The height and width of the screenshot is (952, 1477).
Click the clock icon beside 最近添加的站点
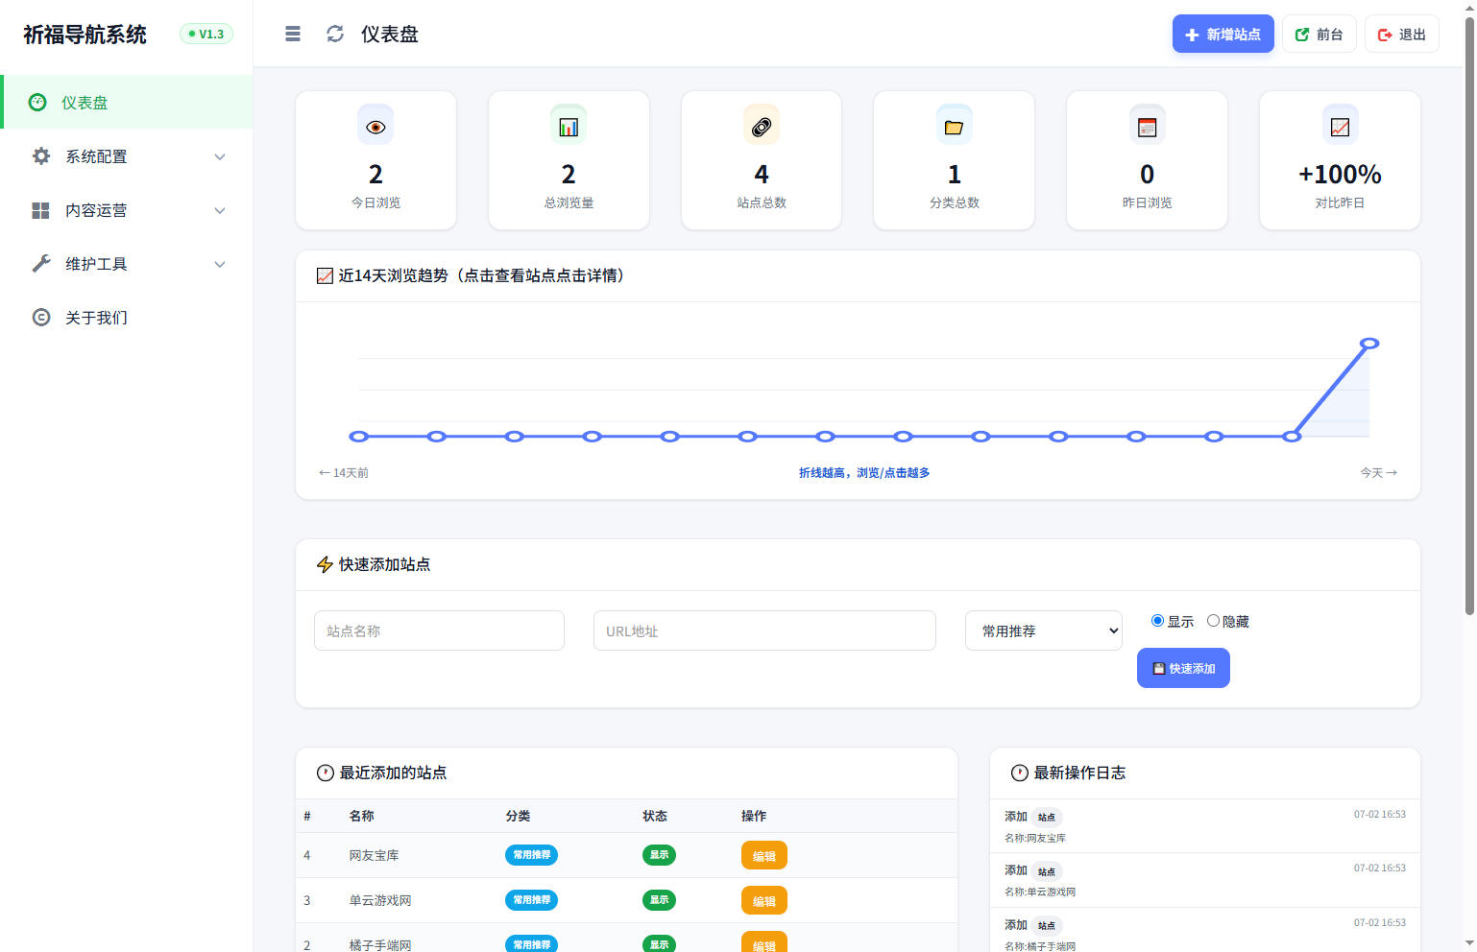[326, 773]
